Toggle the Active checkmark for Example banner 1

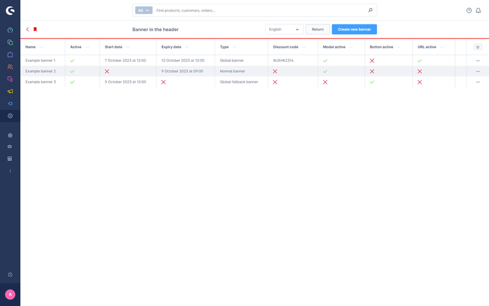click(73, 61)
